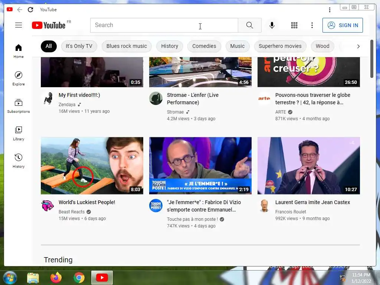Show more category chips with arrow

(x=358, y=46)
